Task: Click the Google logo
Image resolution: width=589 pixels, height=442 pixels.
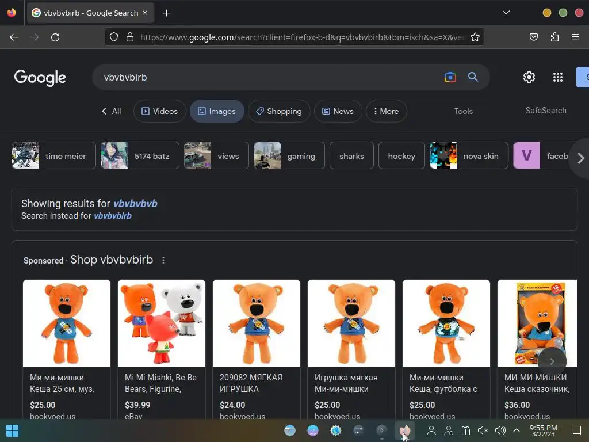Action: tap(40, 78)
